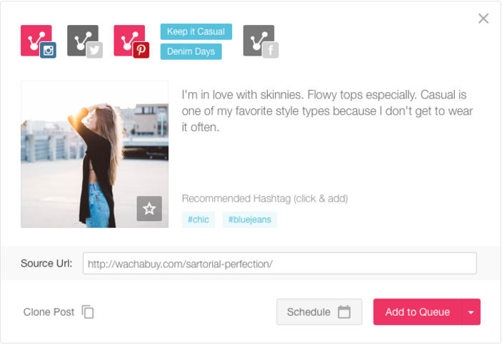
Task: Click the star icon on the photo
Action: (x=149, y=209)
